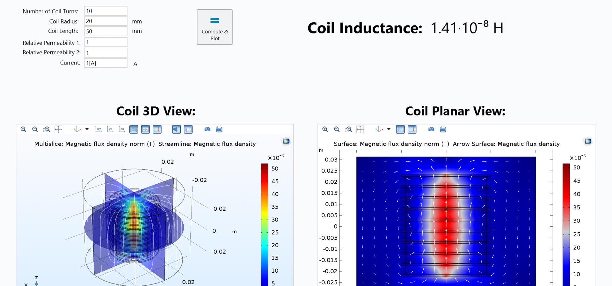Go to default view in Planar View
Screen dimensions: 612x286
tap(379, 129)
